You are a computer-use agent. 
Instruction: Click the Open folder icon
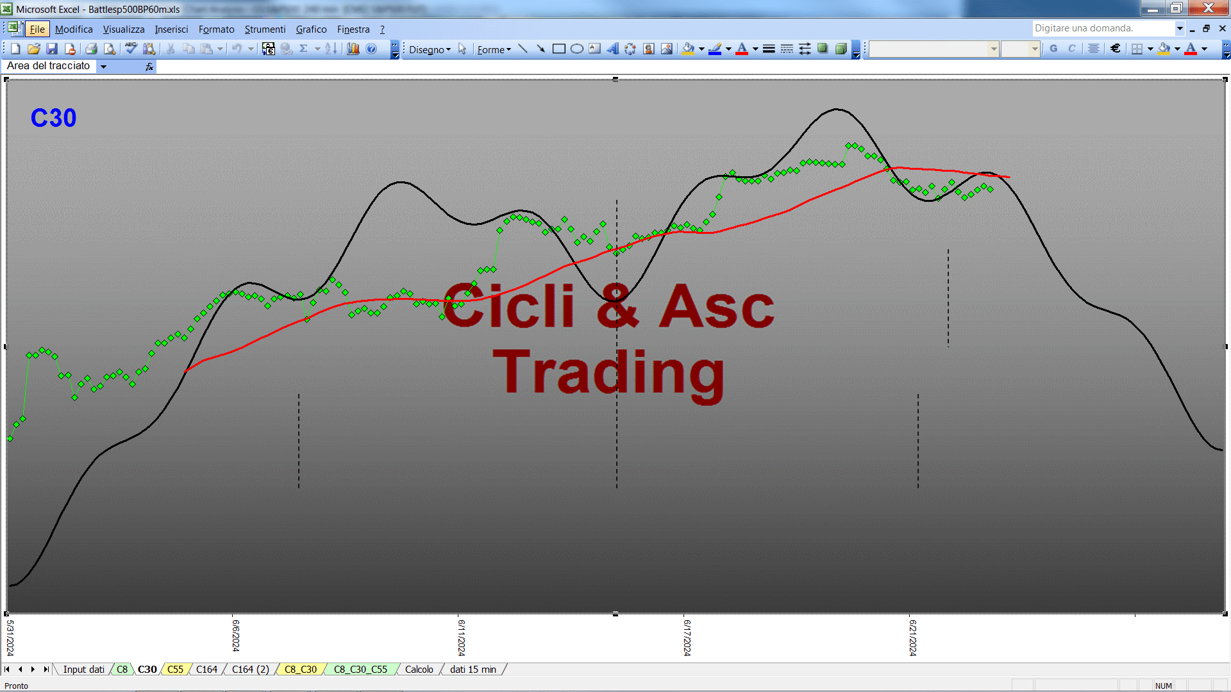point(34,49)
